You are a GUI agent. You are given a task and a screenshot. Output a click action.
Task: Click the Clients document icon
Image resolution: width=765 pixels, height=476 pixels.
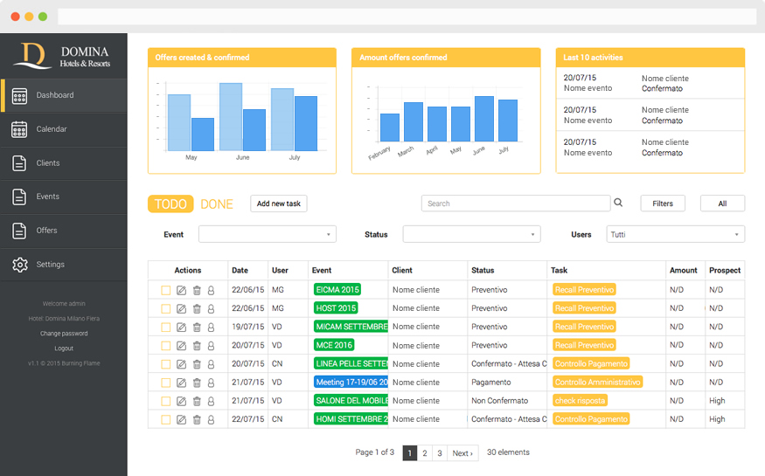click(x=19, y=163)
